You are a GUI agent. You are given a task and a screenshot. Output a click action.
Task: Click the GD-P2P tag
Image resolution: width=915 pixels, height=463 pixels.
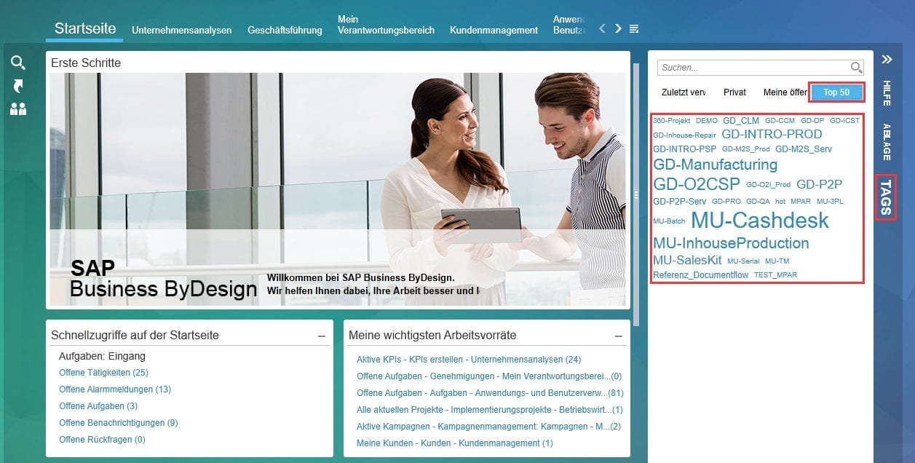click(x=819, y=185)
